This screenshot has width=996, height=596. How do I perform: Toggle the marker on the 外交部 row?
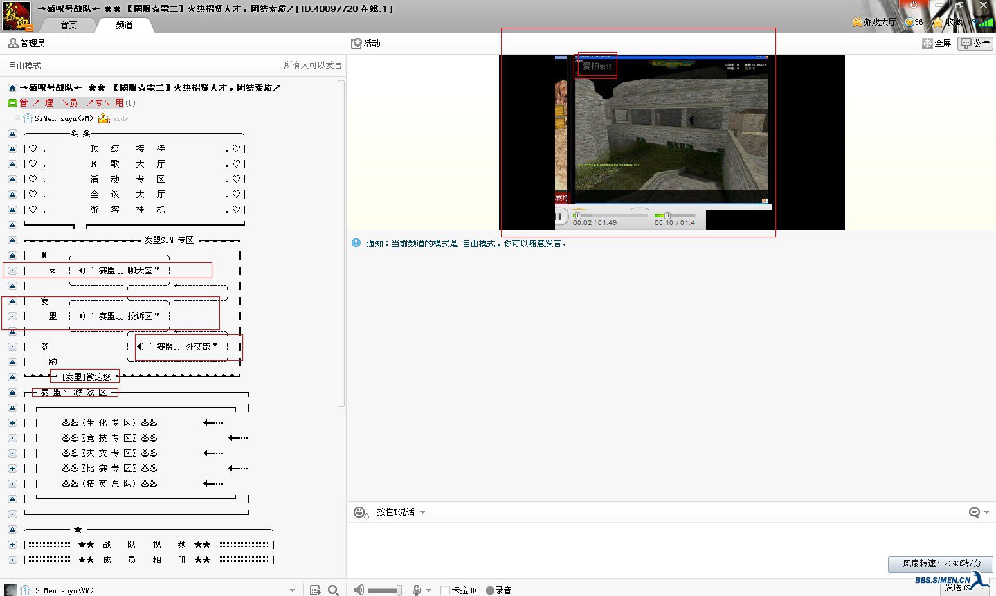12,347
